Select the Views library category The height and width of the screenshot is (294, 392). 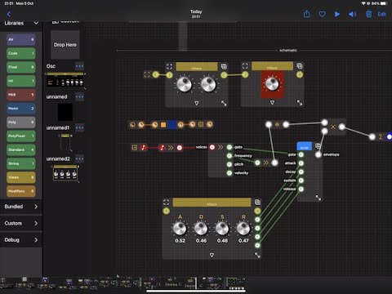(21, 177)
